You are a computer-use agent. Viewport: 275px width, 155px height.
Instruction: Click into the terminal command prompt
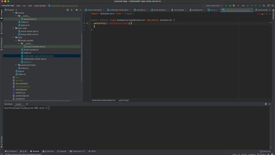click(49, 108)
